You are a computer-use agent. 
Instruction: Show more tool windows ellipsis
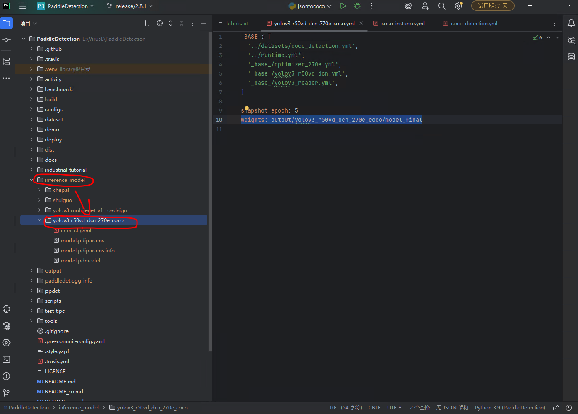(x=6, y=78)
